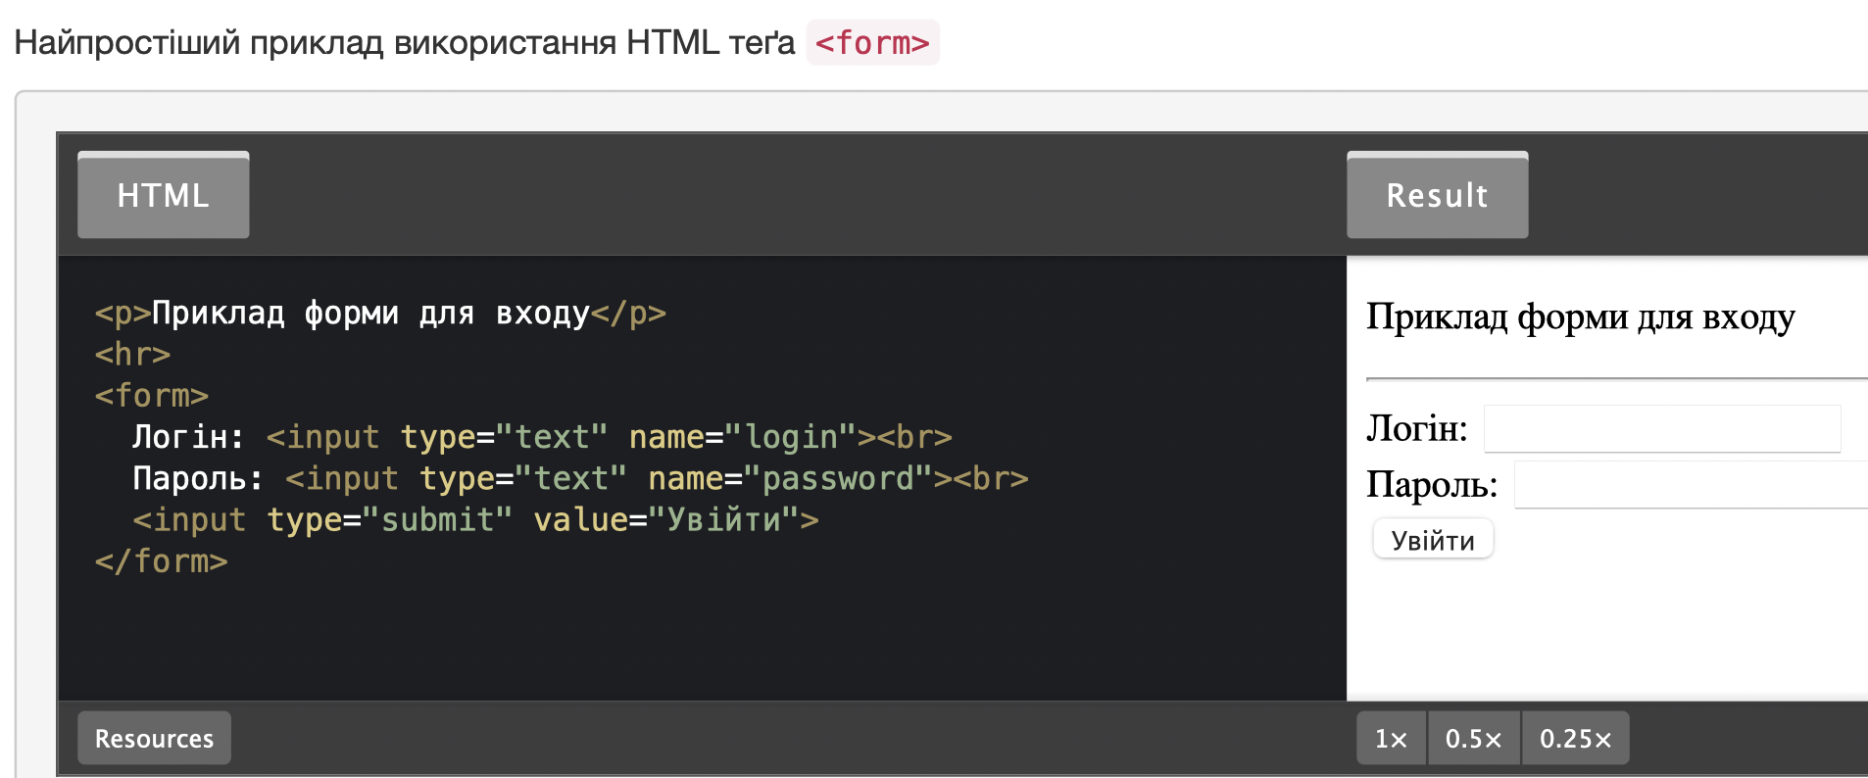Image resolution: width=1868 pixels, height=778 pixels.
Task: Click the rendered text "Приклад форми для входу"
Action: [1580, 317]
